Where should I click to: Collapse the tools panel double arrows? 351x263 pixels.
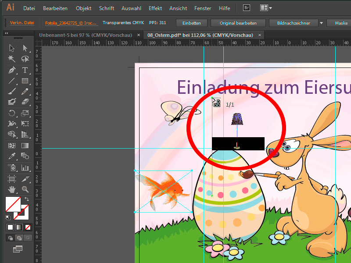(x=7, y=33)
